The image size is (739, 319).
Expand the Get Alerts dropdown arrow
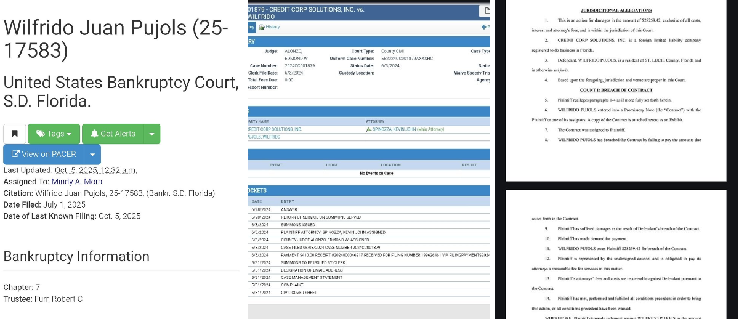[x=152, y=134]
